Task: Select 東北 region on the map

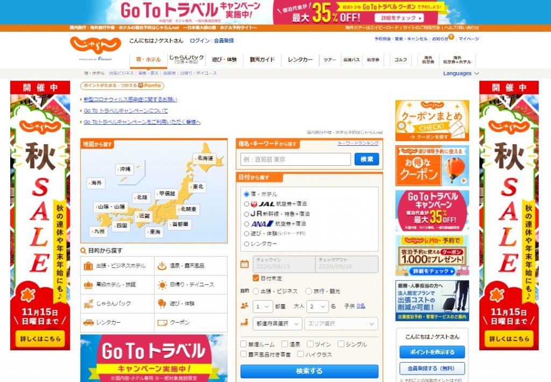Action: point(198,187)
